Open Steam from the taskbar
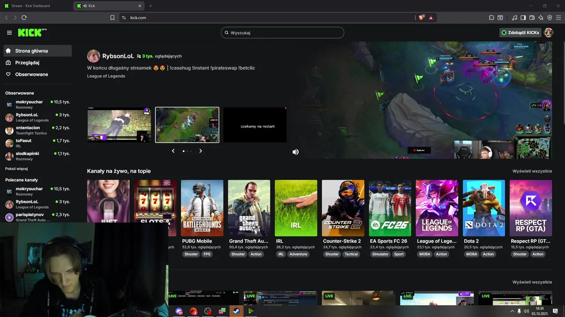The image size is (565, 317). point(237,311)
